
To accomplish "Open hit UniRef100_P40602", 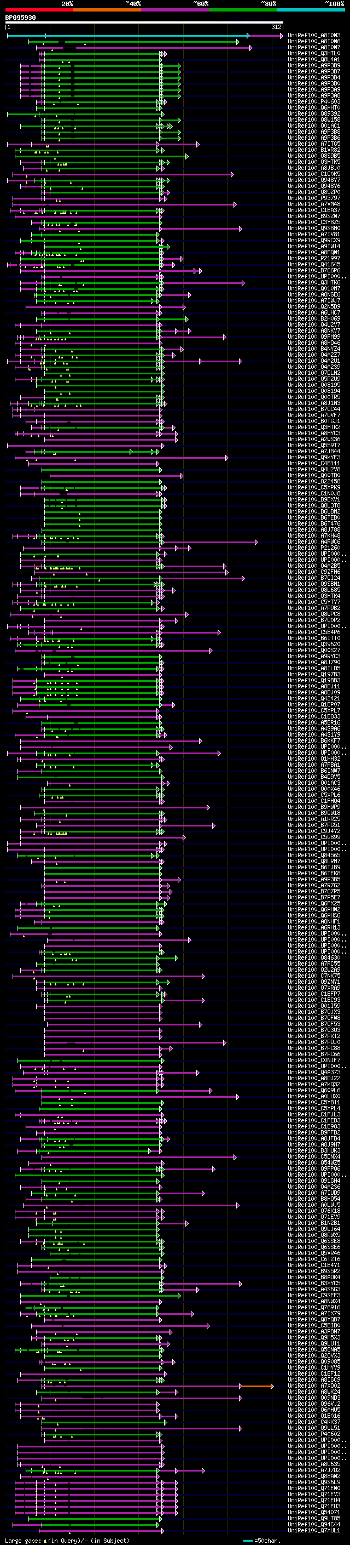I will click(314, 1434).
